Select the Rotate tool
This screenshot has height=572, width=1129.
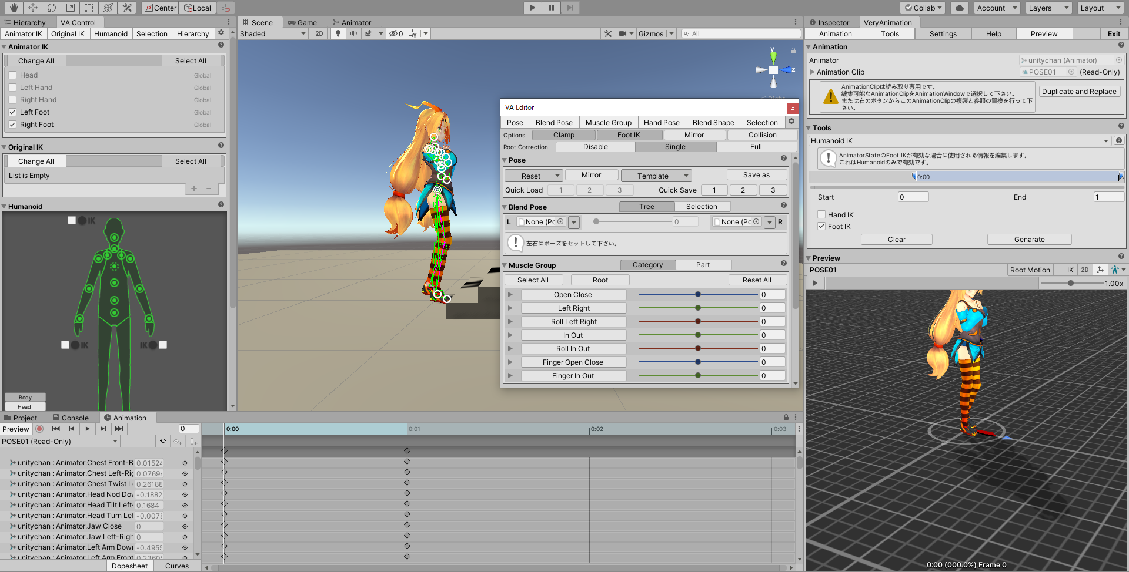click(52, 8)
